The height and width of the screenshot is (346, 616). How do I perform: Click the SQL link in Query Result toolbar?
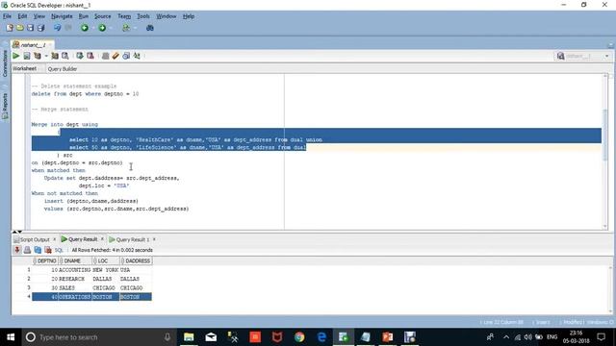[59, 250]
